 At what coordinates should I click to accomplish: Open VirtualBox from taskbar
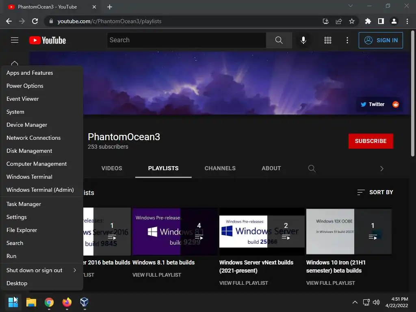point(84,302)
